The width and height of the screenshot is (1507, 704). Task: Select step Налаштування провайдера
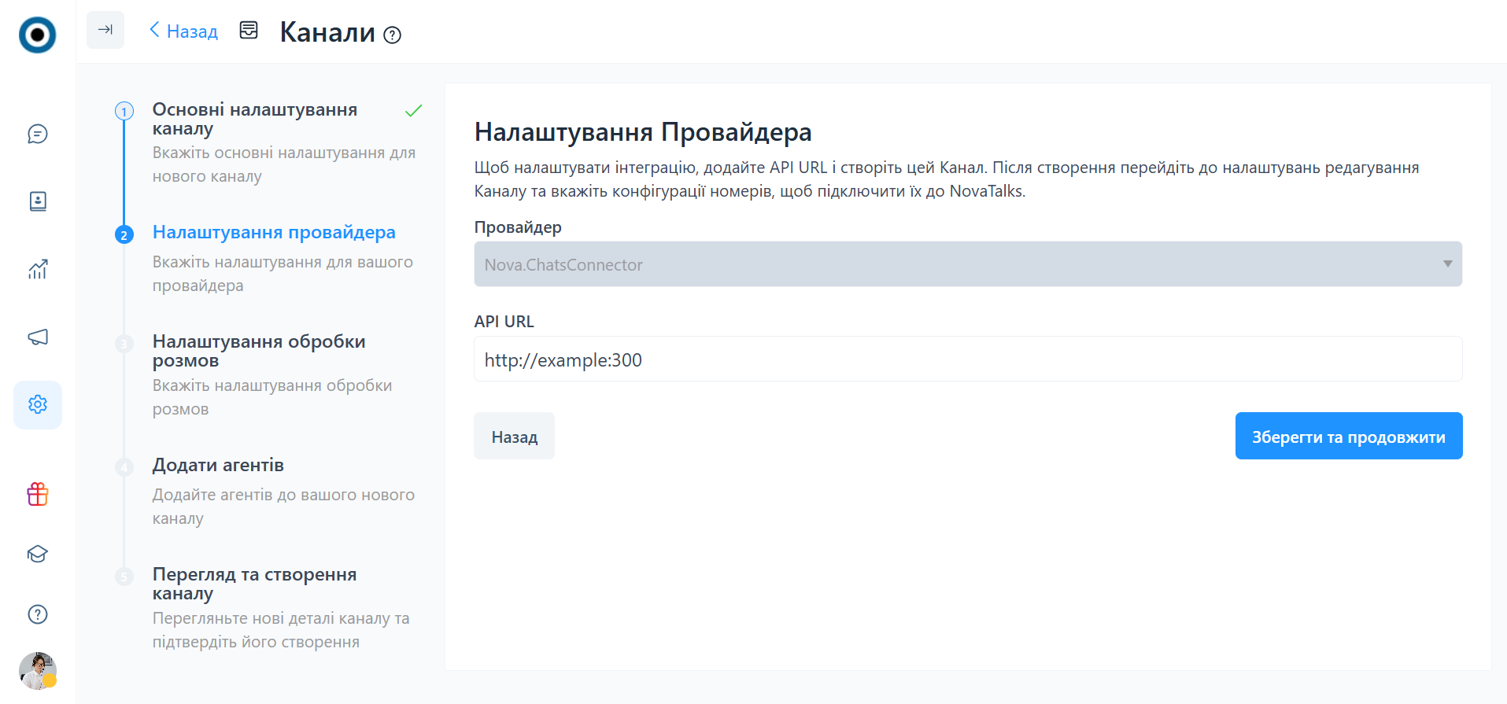coord(273,233)
